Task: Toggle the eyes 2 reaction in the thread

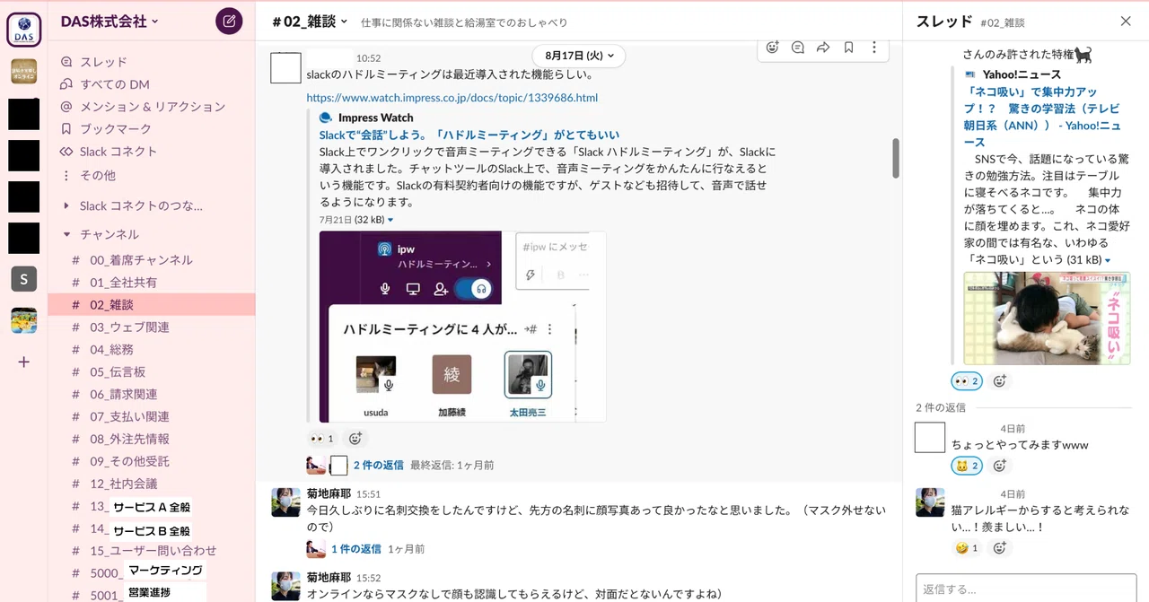Action: (x=967, y=381)
